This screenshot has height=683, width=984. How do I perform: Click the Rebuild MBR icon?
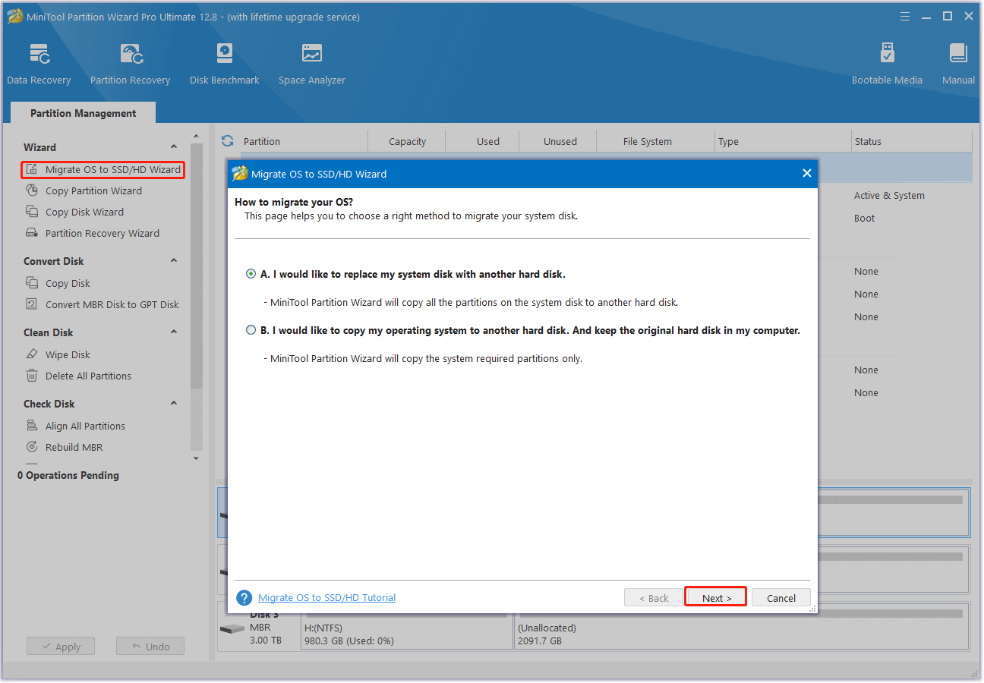(x=32, y=447)
